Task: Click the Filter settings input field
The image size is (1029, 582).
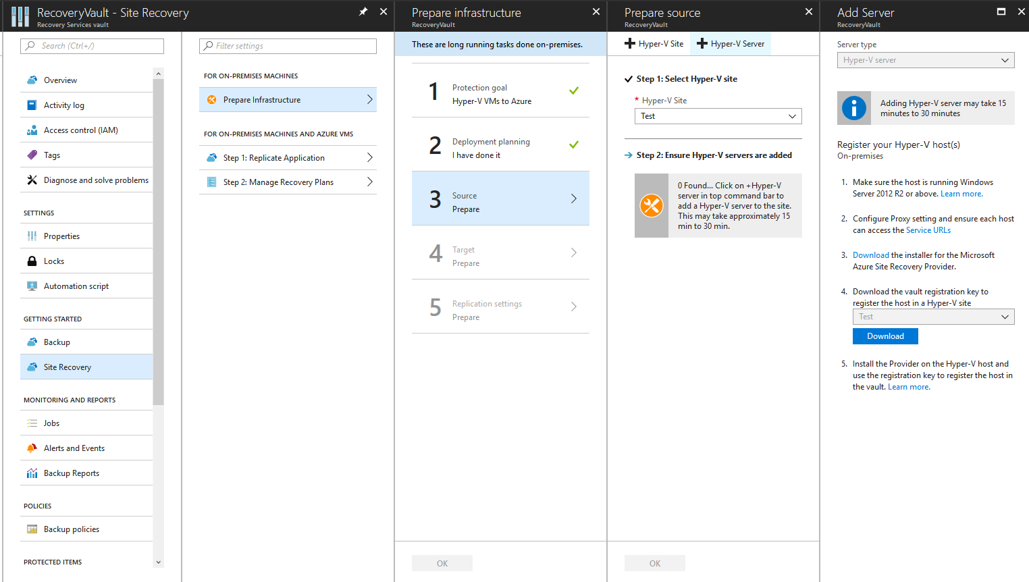Action: point(288,46)
